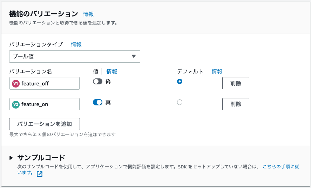
Task: Open the external link icon in sample code
Action: (40, 174)
